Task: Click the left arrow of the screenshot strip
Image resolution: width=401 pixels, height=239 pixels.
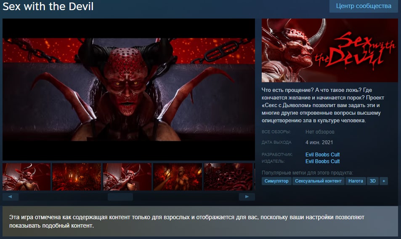Action: tap(10, 197)
